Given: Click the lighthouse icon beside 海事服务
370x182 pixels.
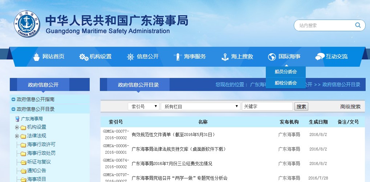Looking at the screenshot, I should coord(178,57).
